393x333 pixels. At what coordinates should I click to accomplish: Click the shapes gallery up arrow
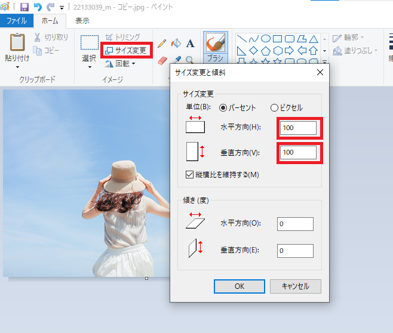[x=324, y=39]
